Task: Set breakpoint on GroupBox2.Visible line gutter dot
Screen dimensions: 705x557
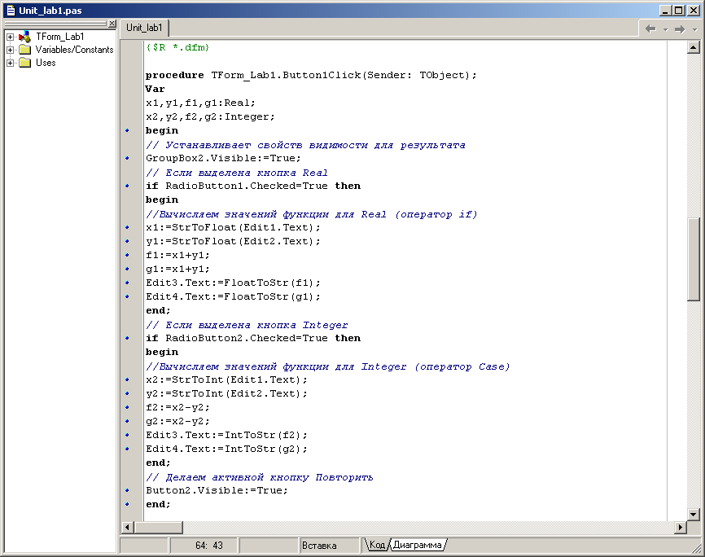Action: 127,158
